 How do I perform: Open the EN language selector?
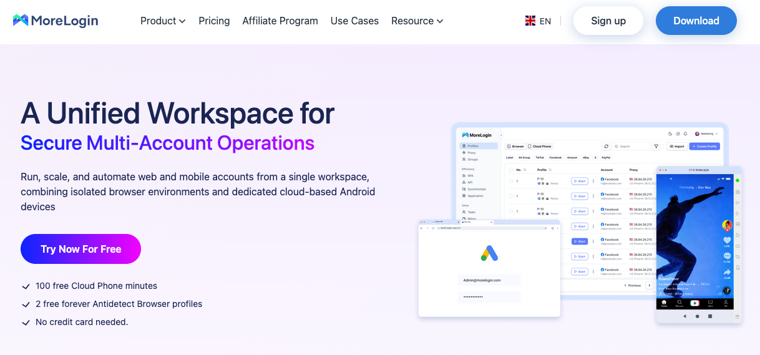[545, 21]
